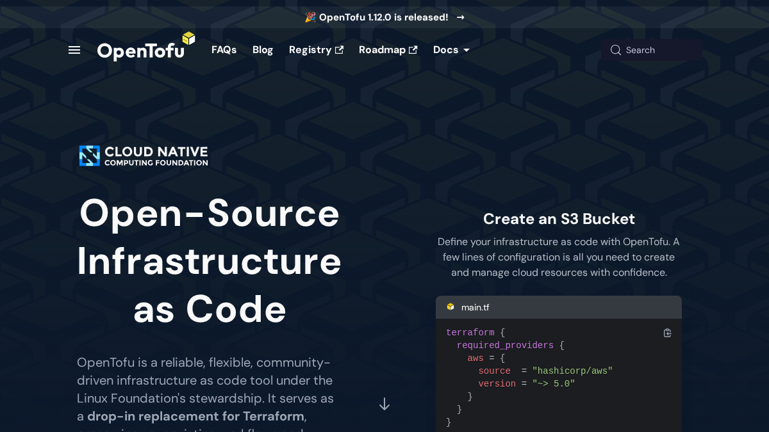Screen dimensions: 769x432
Task: Click the search magnifier icon
Action: [616, 50]
